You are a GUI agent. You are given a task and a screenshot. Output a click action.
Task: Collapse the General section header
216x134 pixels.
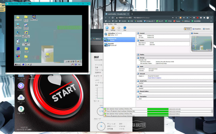click(x=163, y=33)
